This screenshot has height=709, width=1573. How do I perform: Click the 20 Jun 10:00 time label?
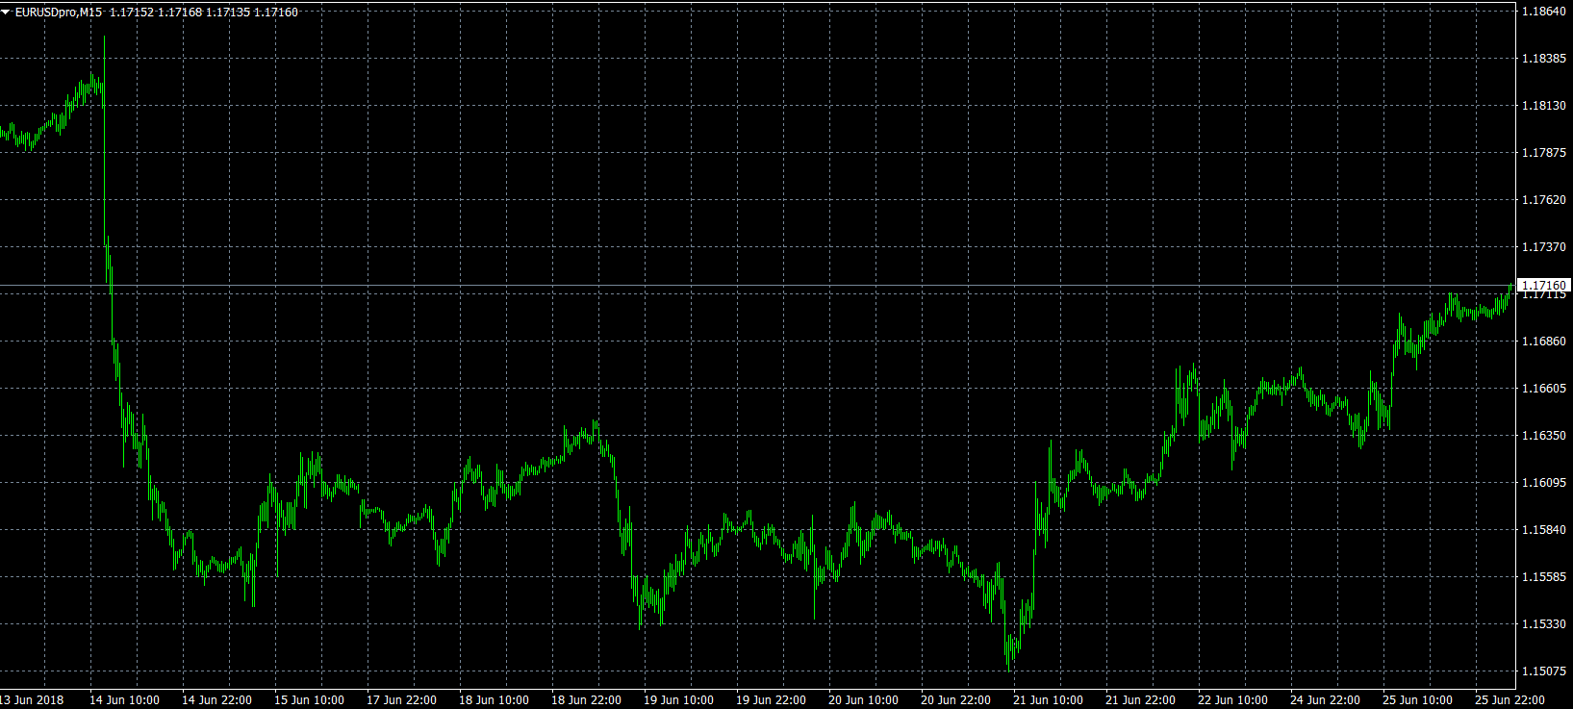pos(863,700)
